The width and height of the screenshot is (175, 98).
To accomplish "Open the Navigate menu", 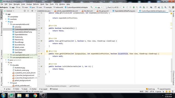I will click(x=17, y=4).
